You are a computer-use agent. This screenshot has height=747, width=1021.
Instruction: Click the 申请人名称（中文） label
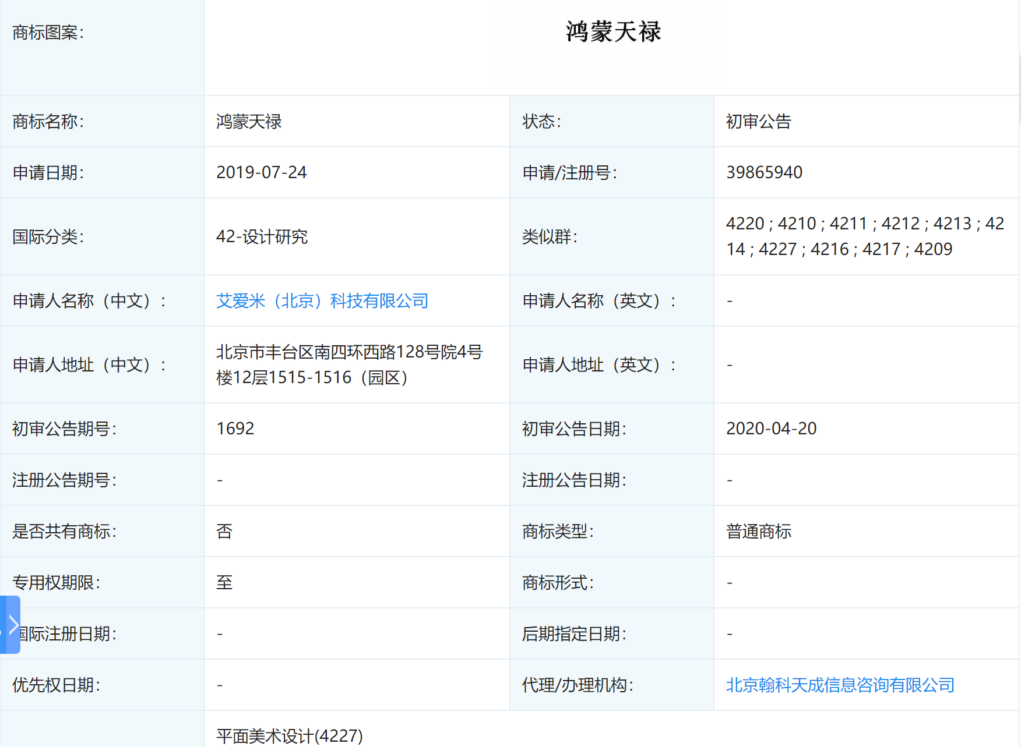point(89,301)
